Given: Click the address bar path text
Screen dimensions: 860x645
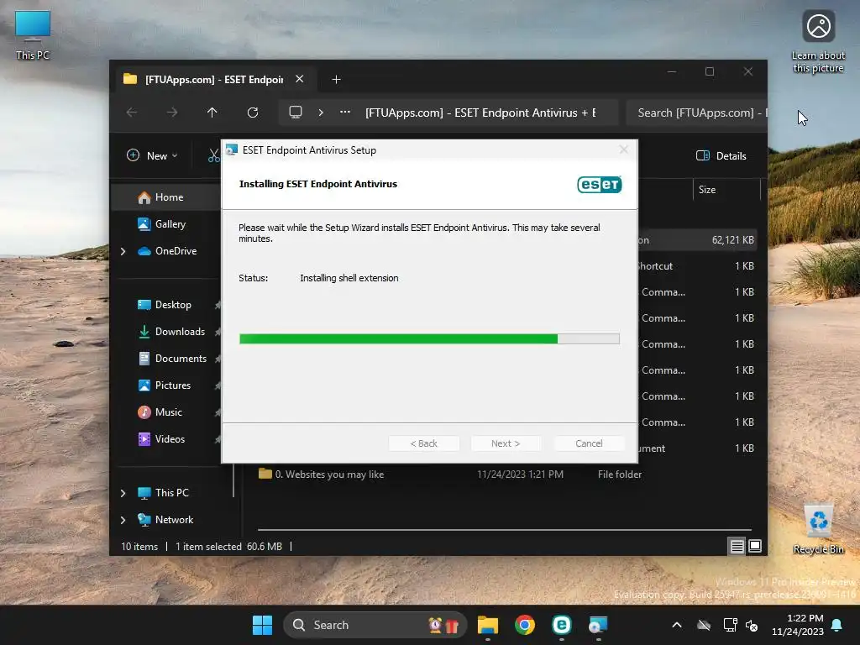Looking at the screenshot, I should point(480,113).
